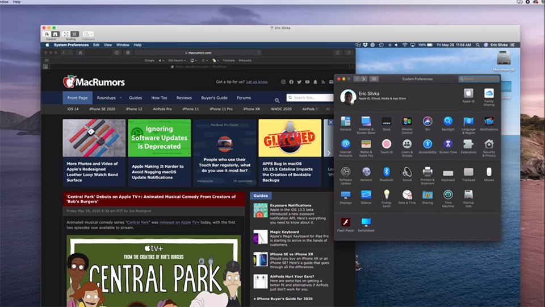The width and height of the screenshot is (545, 307).
Task: Open the WWDC 2020 topic link
Action: [281, 109]
